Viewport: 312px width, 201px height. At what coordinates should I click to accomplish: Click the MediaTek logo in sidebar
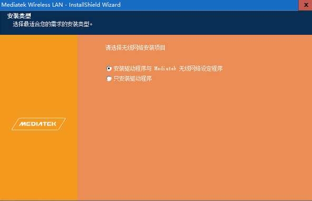(38, 124)
